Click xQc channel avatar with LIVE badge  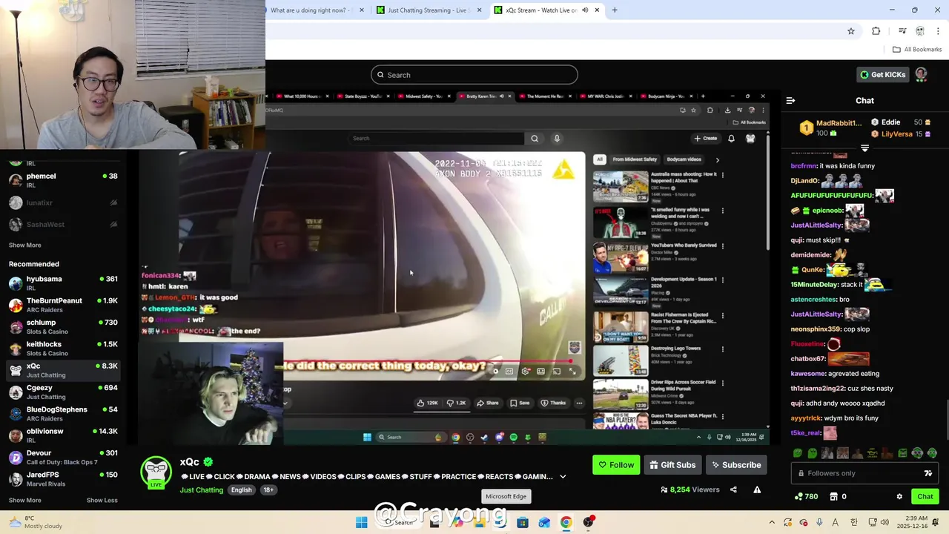click(156, 472)
